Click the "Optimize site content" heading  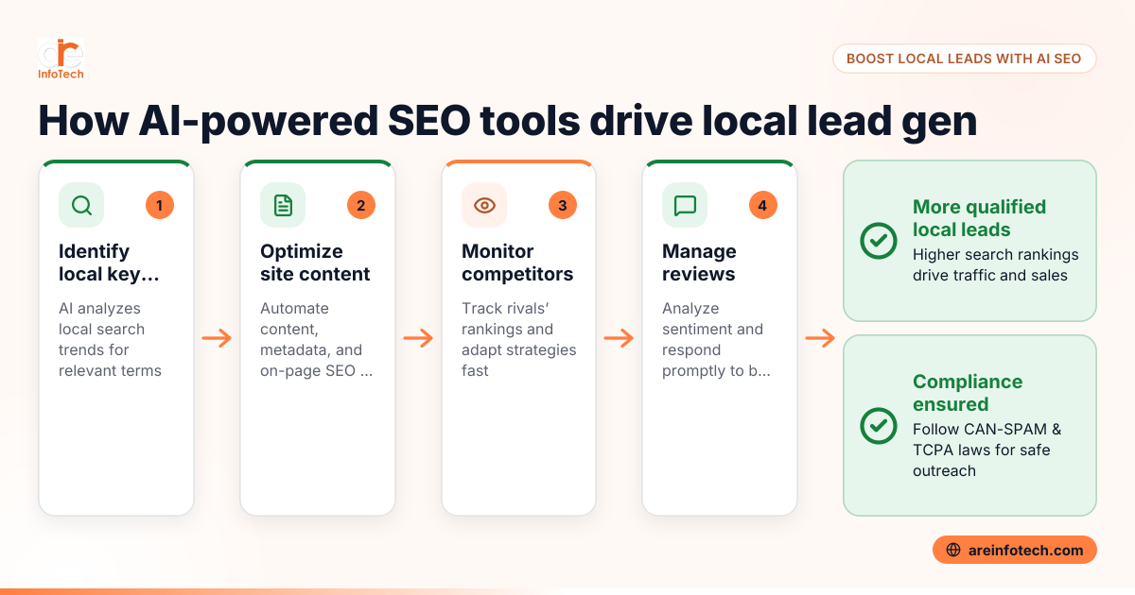(315, 263)
